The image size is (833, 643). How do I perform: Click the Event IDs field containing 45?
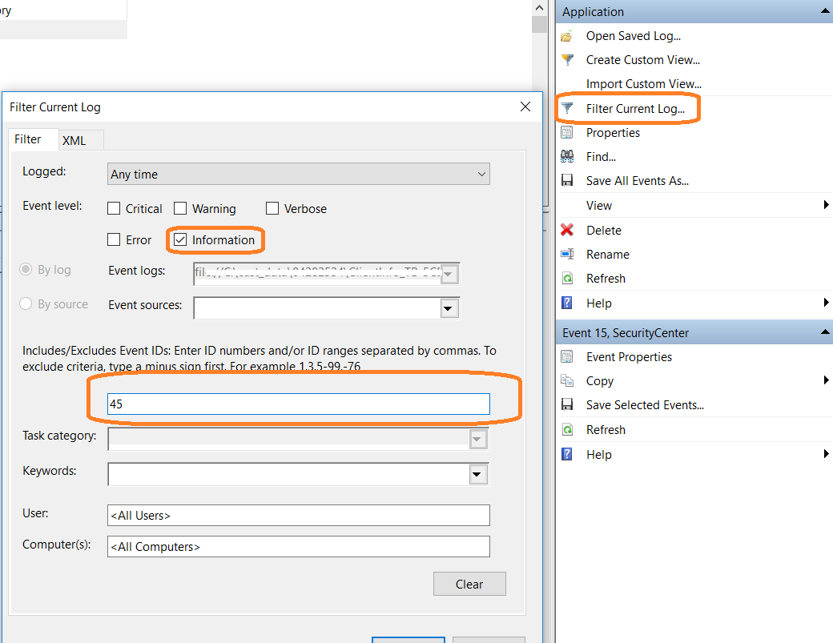tap(298, 404)
